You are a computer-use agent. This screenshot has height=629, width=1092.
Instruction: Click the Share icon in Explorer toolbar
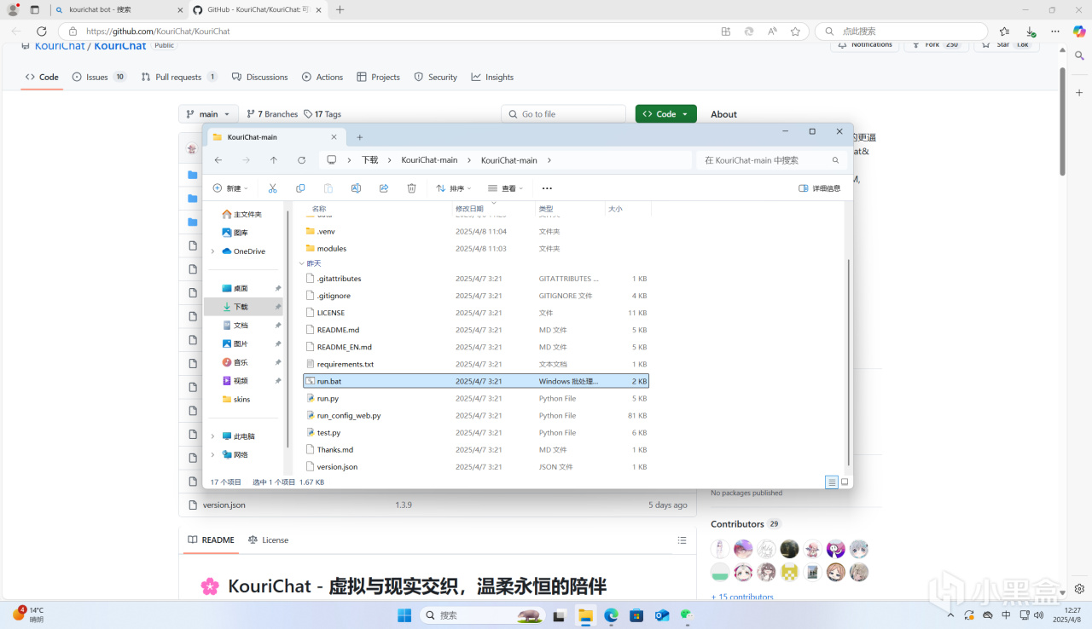pos(384,188)
